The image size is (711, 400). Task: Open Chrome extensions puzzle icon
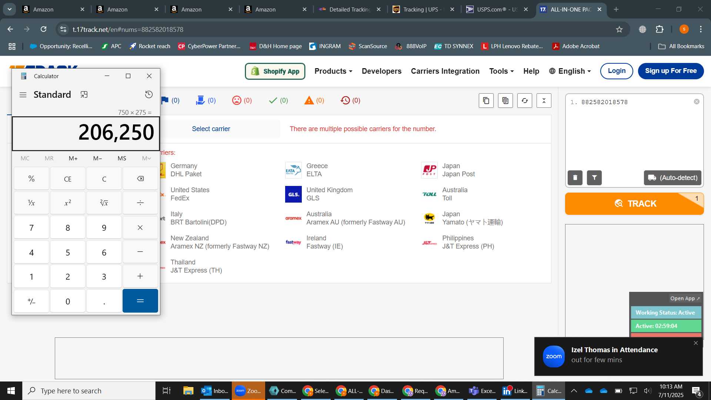point(660,29)
